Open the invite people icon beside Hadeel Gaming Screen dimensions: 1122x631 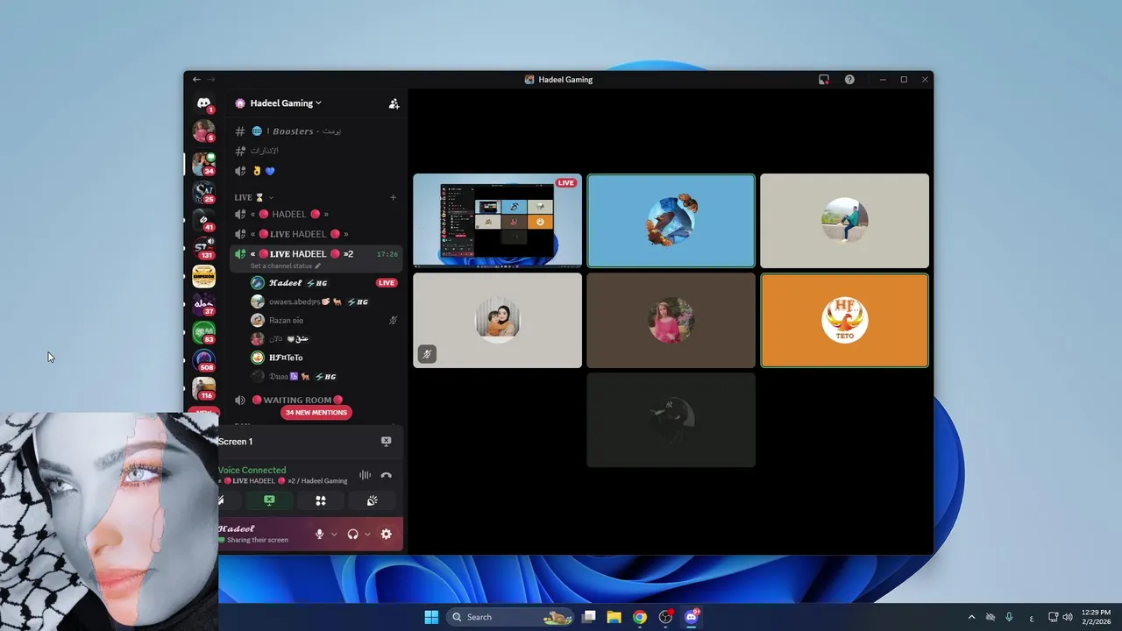pyautogui.click(x=394, y=103)
